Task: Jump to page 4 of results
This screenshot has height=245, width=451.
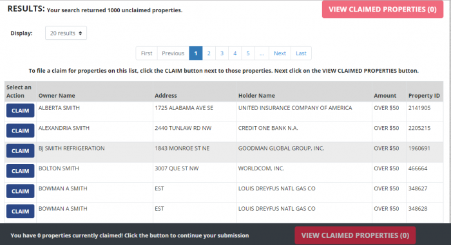Action: pyautogui.click(x=235, y=53)
